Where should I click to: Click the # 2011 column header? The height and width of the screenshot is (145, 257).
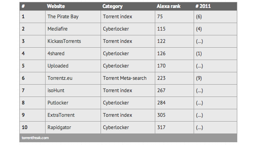pyautogui.click(x=203, y=6)
